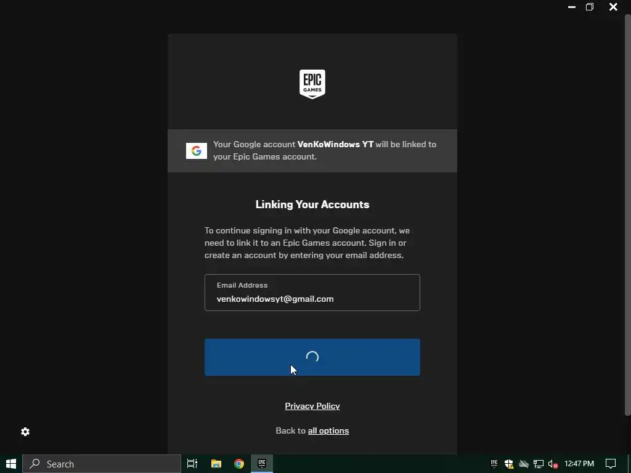Click the OneDrive cloud tray icon
This screenshot has width=631, height=473.
click(x=524, y=464)
